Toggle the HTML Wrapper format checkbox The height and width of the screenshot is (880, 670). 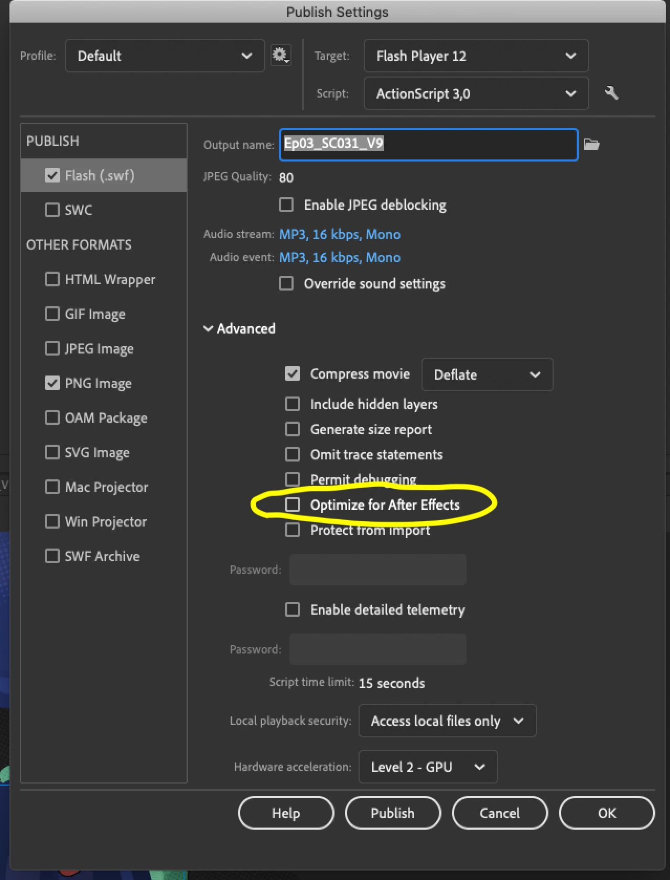pos(52,279)
